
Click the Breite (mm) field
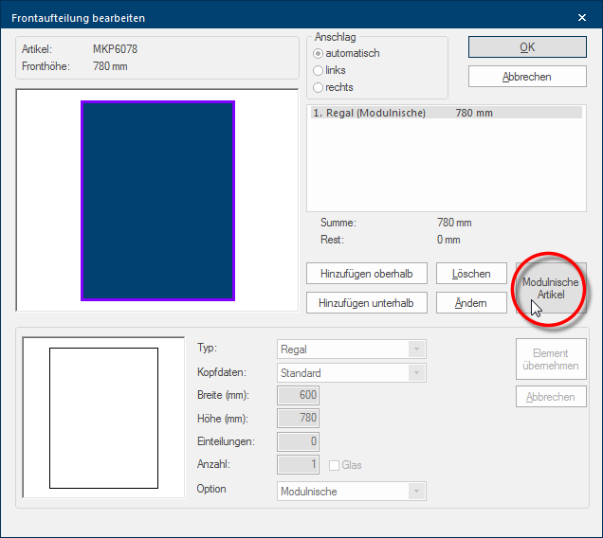pos(299,395)
